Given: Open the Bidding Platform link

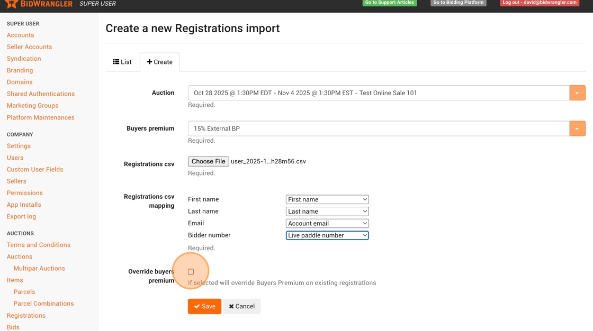Looking at the screenshot, I should click(x=458, y=3).
